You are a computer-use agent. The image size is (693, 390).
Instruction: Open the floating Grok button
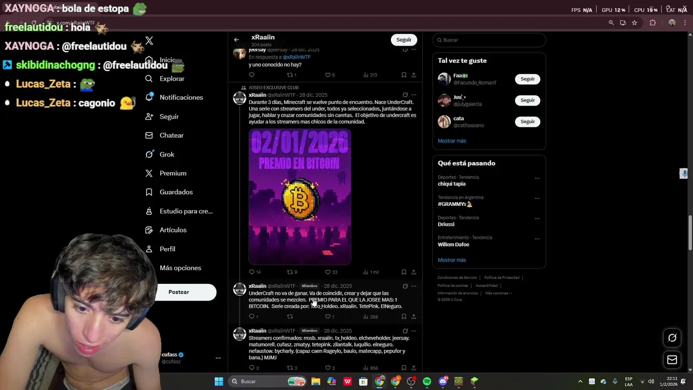click(x=672, y=338)
